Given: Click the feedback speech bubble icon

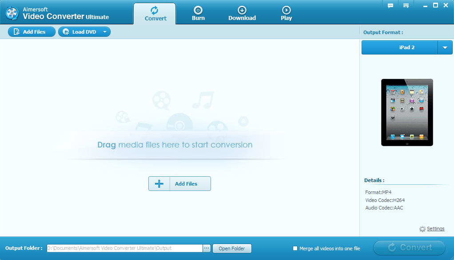Looking at the screenshot, I should (x=390, y=5).
